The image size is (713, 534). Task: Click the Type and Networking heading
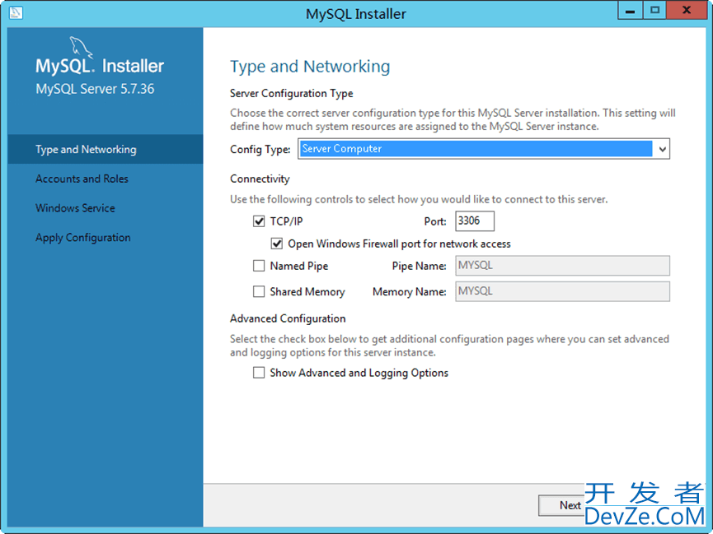pos(310,67)
